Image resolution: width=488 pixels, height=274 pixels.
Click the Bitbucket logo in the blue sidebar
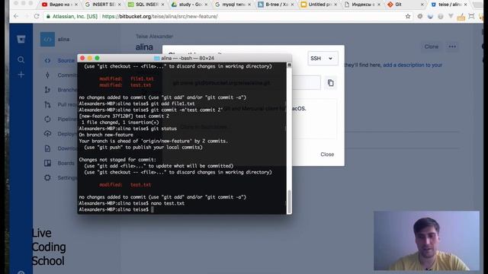pos(21,39)
